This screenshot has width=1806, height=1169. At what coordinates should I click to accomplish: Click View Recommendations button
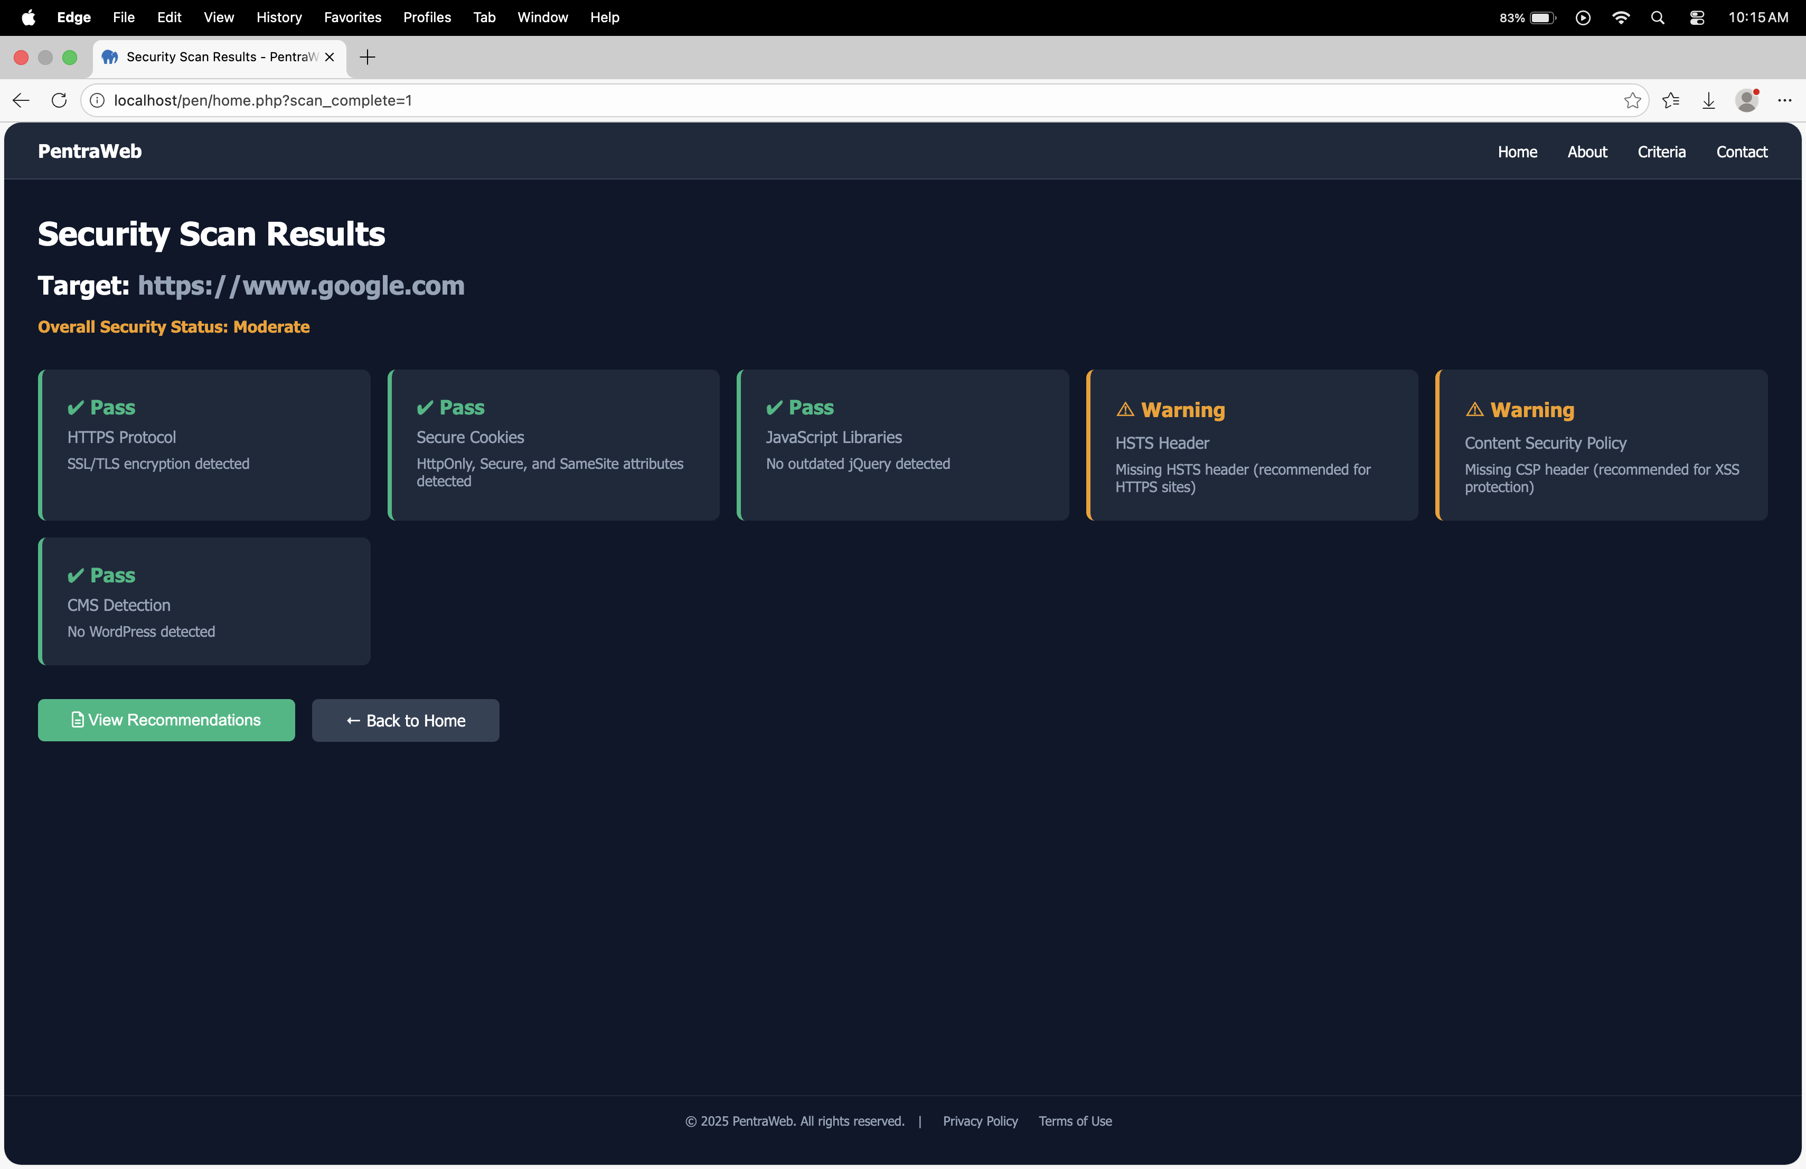click(166, 720)
